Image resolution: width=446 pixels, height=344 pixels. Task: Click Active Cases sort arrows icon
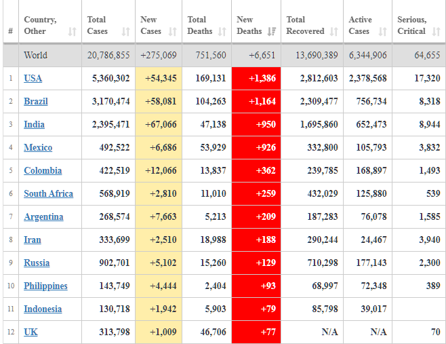tap(382, 31)
